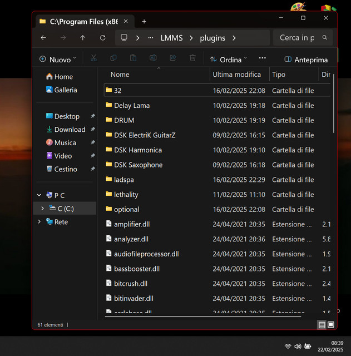351x356 pixels.
Task: Click the Cerca in p search field
Action: [303, 37]
